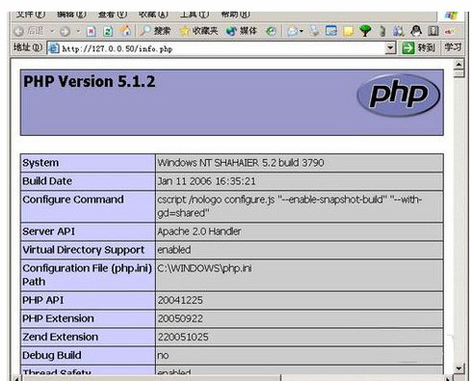Image resolution: width=472 pixels, height=381 pixels.
Task: Click the vertical scrollbar up arrow
Action: pos(459,65)
